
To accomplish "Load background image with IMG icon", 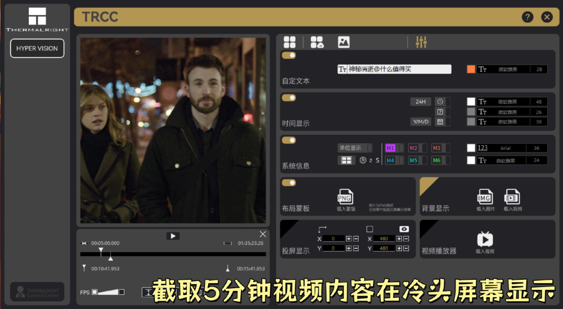I will tap(485, 197).
